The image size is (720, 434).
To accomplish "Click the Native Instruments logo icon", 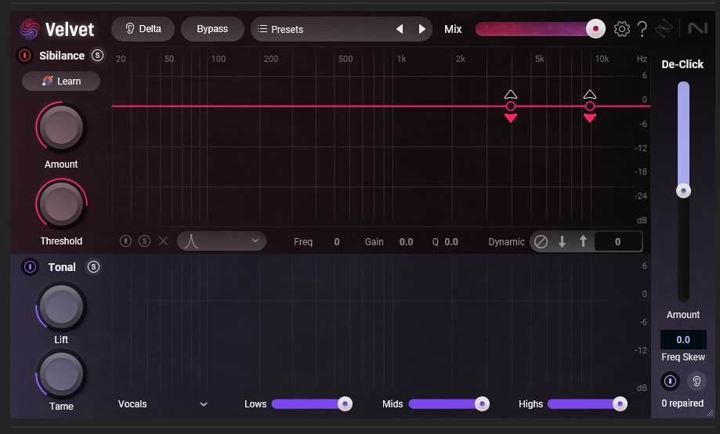I will [x=697, y=28].
